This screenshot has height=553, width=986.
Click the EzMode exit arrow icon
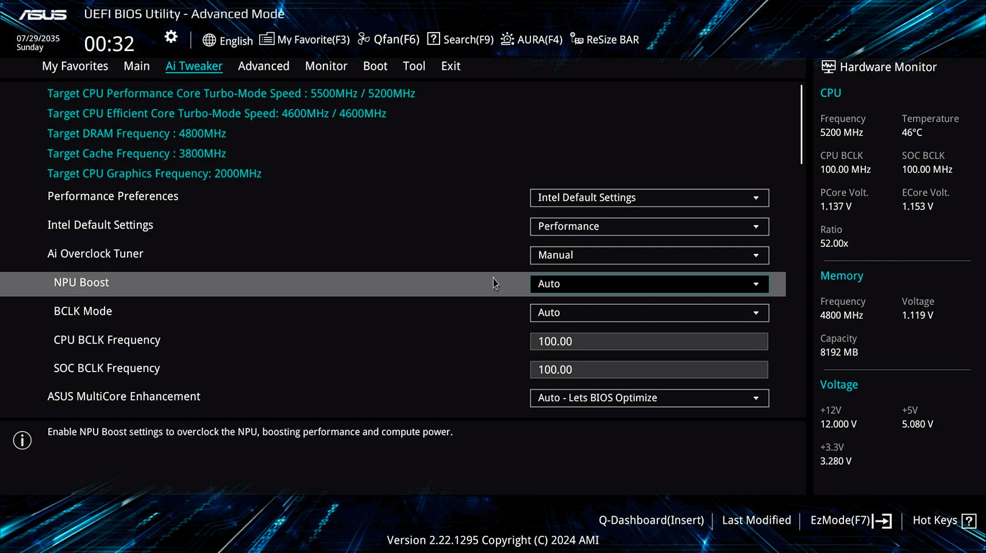point(883,521)
